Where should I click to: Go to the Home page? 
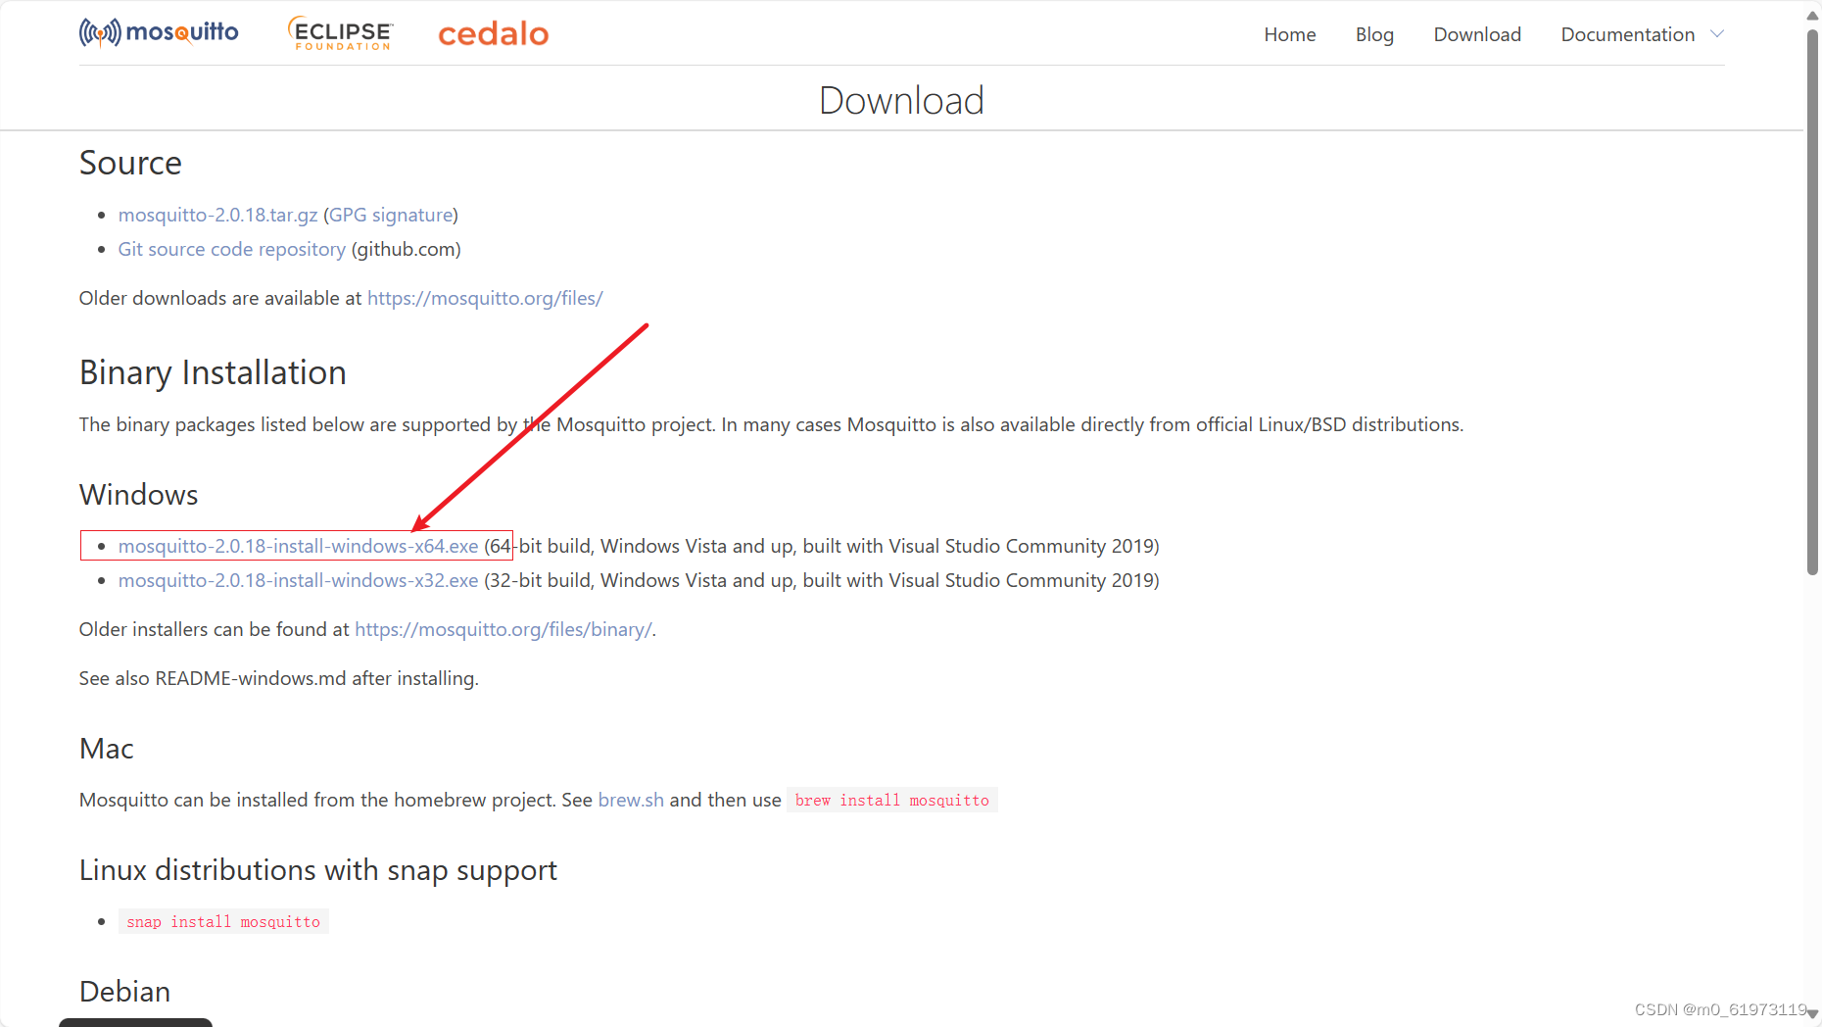coord(1289,34)
